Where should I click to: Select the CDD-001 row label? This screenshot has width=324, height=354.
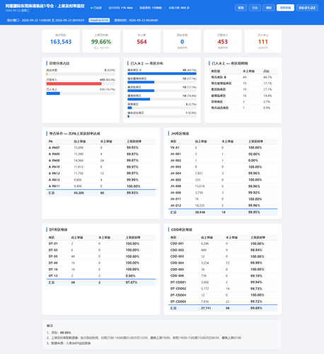pos(177,244)
